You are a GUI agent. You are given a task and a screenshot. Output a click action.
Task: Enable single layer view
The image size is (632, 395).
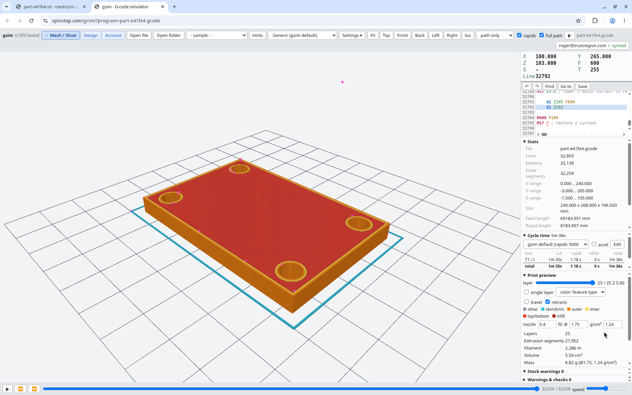pos(526,292)
